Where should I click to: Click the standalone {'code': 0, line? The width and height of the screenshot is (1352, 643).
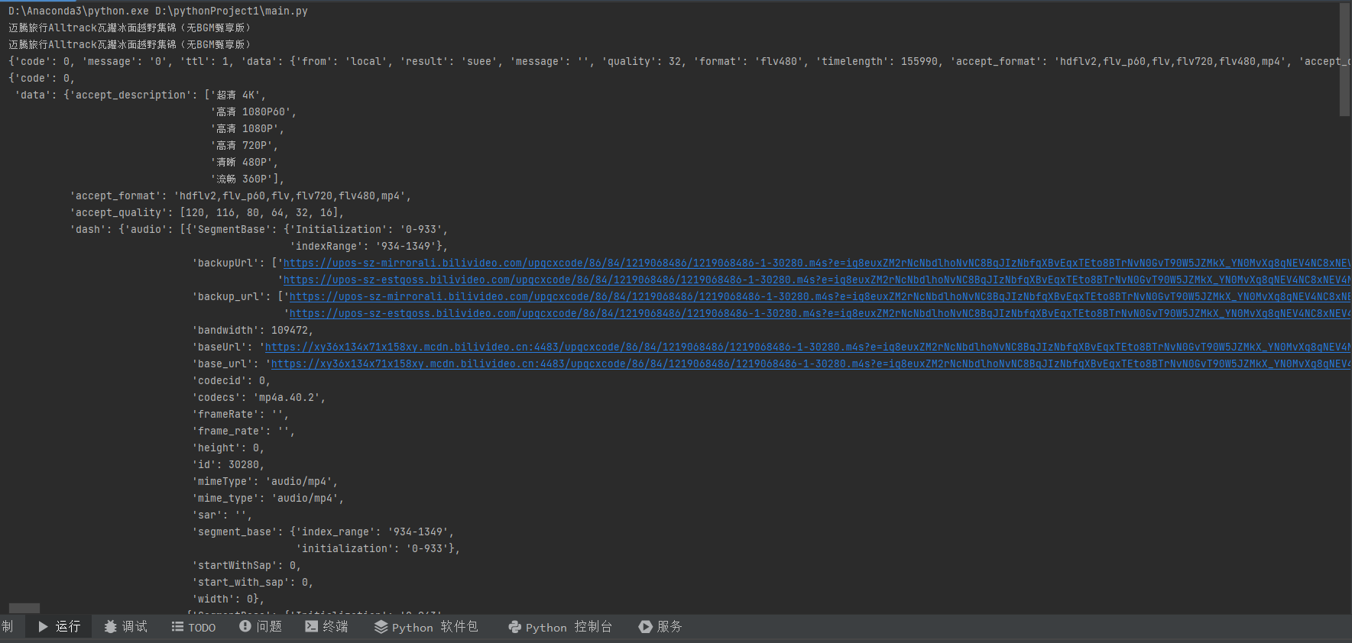coord(42,79)
